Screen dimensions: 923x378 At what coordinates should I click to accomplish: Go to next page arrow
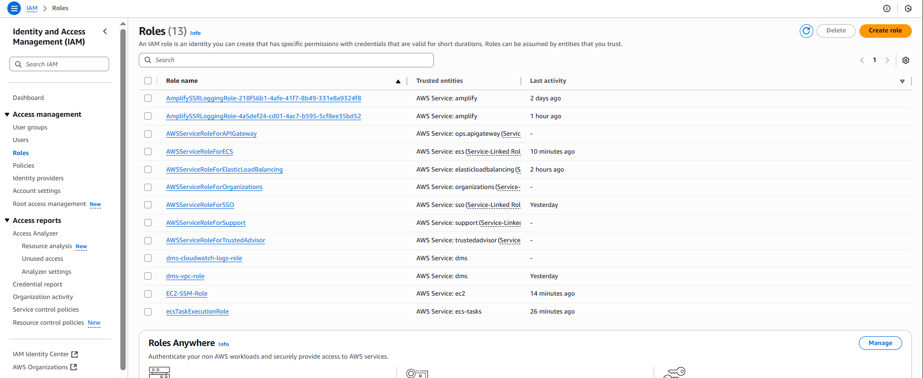point(887,61)
